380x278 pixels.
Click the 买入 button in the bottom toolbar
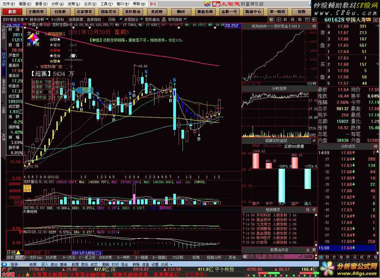coord(45,264)
